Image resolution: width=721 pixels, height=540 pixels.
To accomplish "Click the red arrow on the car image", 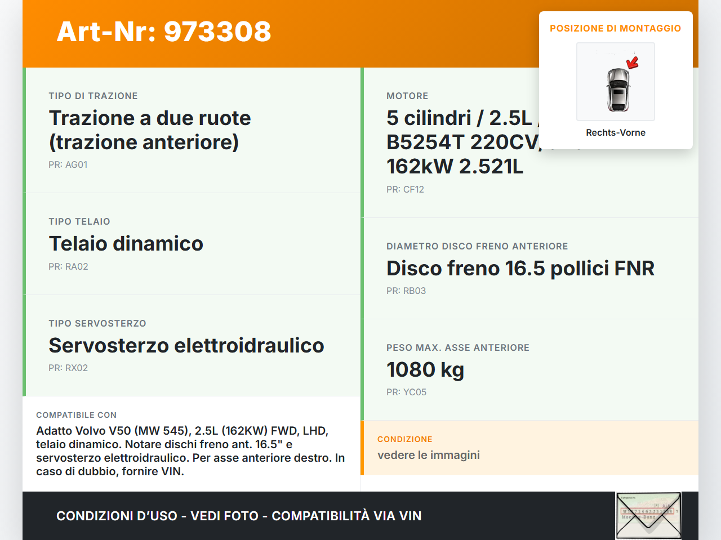I will coord(632,63).
